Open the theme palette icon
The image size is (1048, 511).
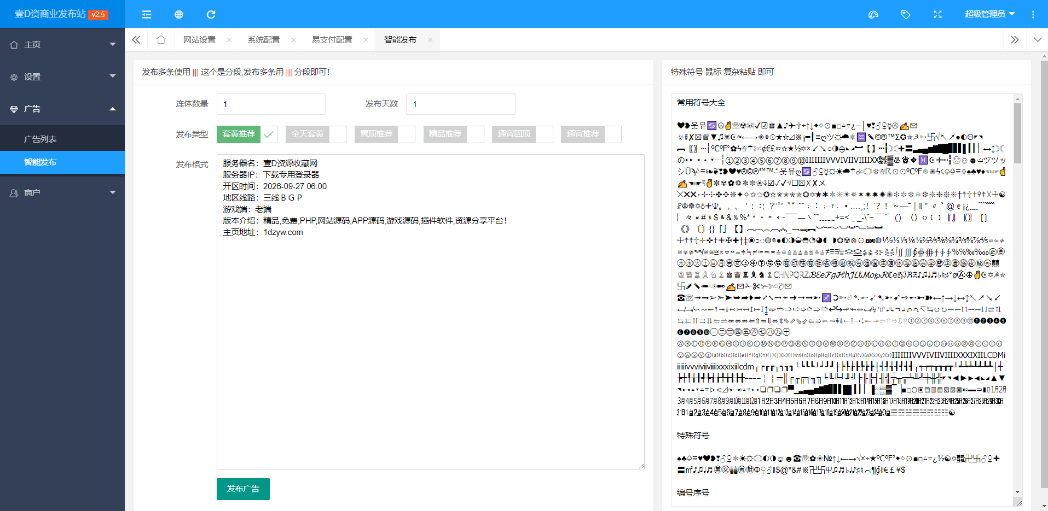tap(873, 14)
